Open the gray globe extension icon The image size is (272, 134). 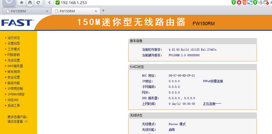pyautogui.click(x=260, y=2)
